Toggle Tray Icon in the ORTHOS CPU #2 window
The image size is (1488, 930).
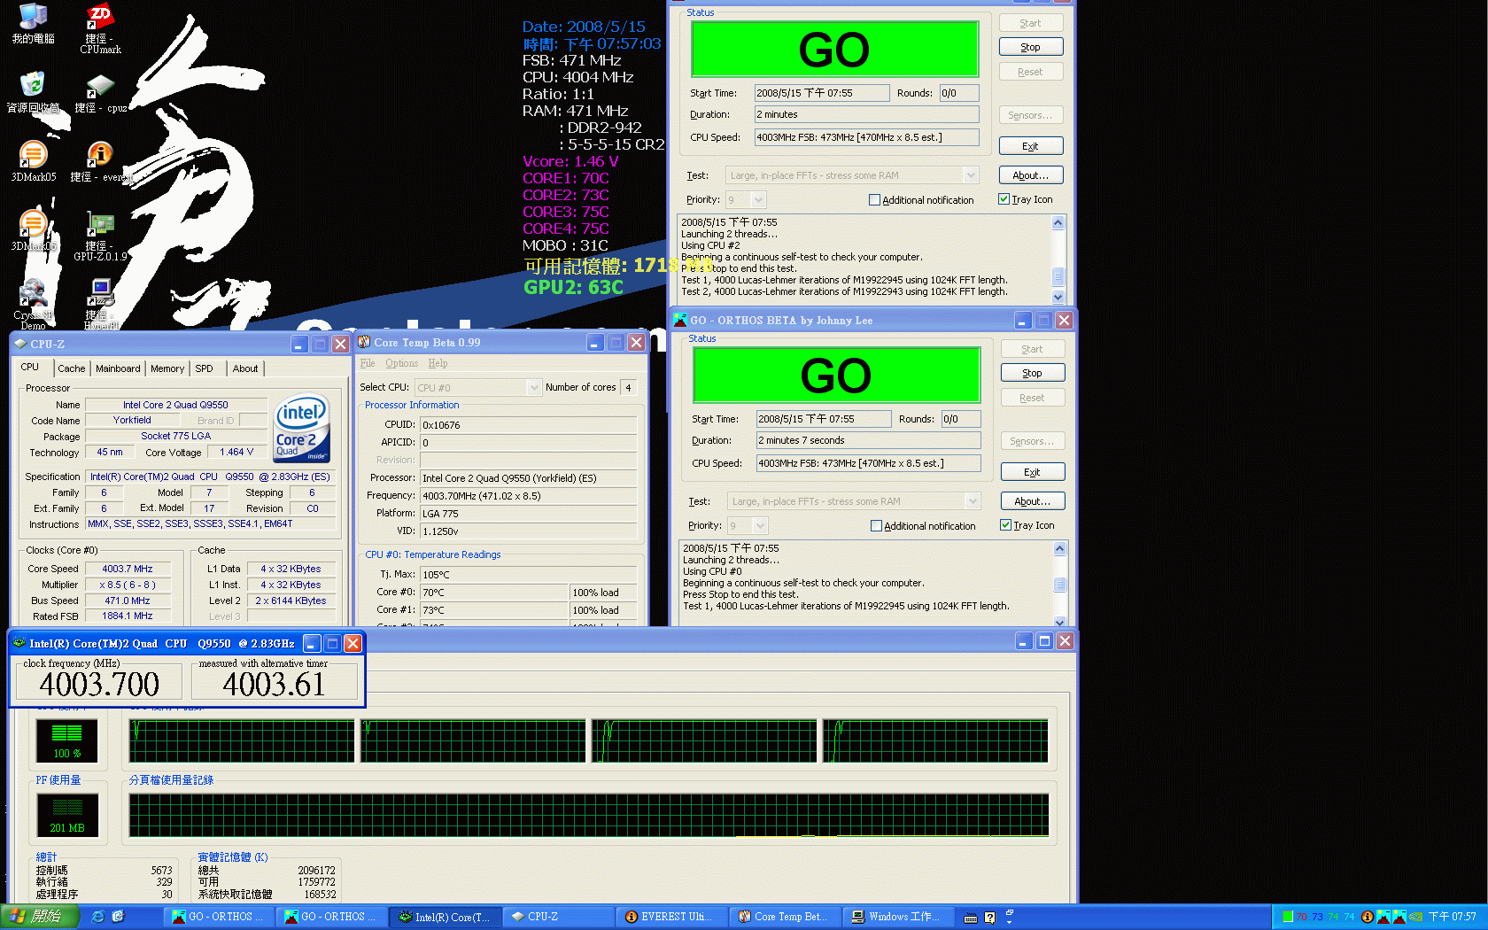1026,199
